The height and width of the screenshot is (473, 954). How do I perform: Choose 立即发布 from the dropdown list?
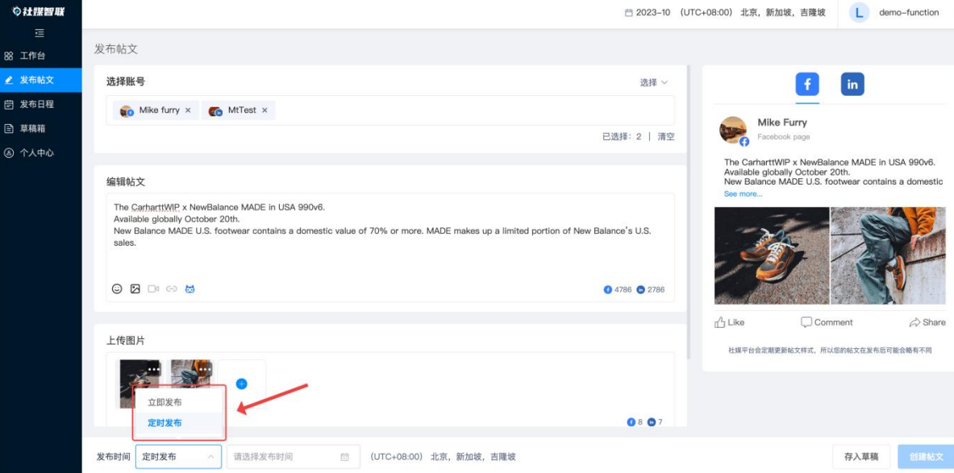click(165, 402)
